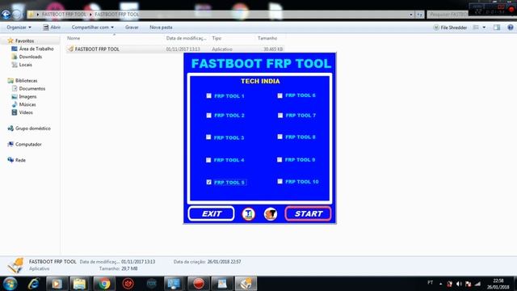Open Rede in the sidebar
The image size is (517, 291).
point(16,160)
